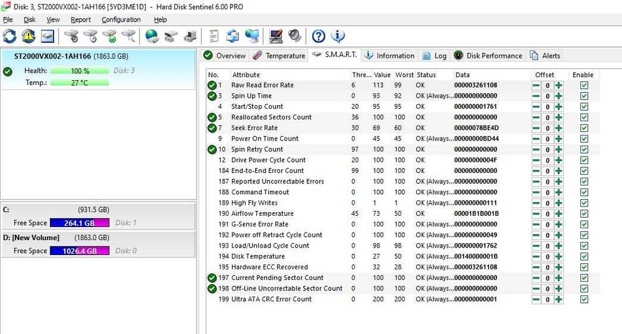Increase offset for High Fly Writes
Screen dimensions: 622x334
[x=559, y=203]
